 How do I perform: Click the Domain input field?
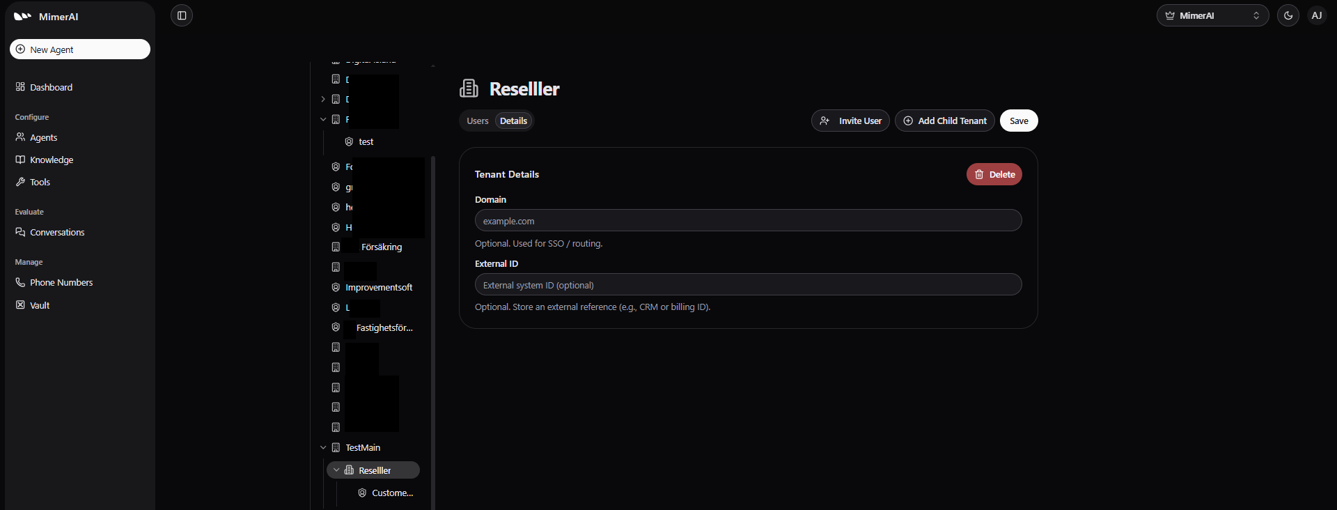[x=748, y=221]
